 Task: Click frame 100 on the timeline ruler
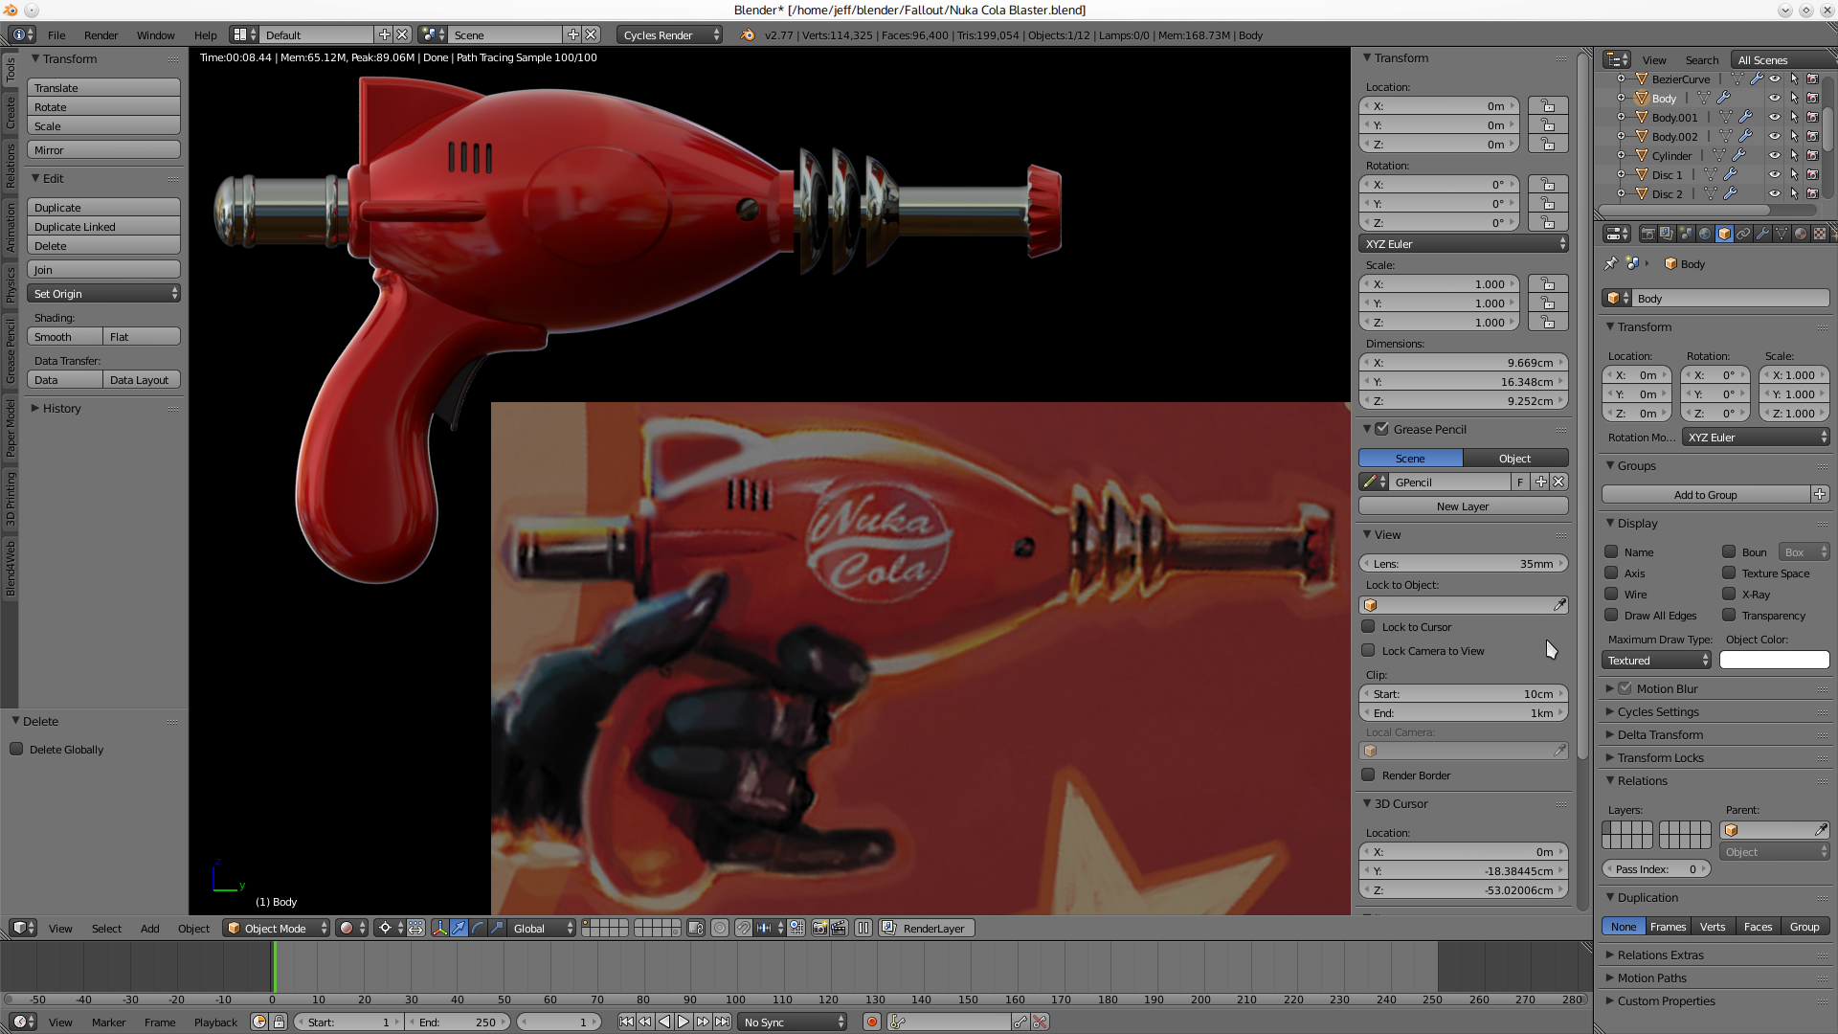pyautogui.click(x=735, y=999)
